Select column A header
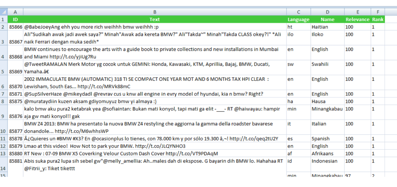 15,12
